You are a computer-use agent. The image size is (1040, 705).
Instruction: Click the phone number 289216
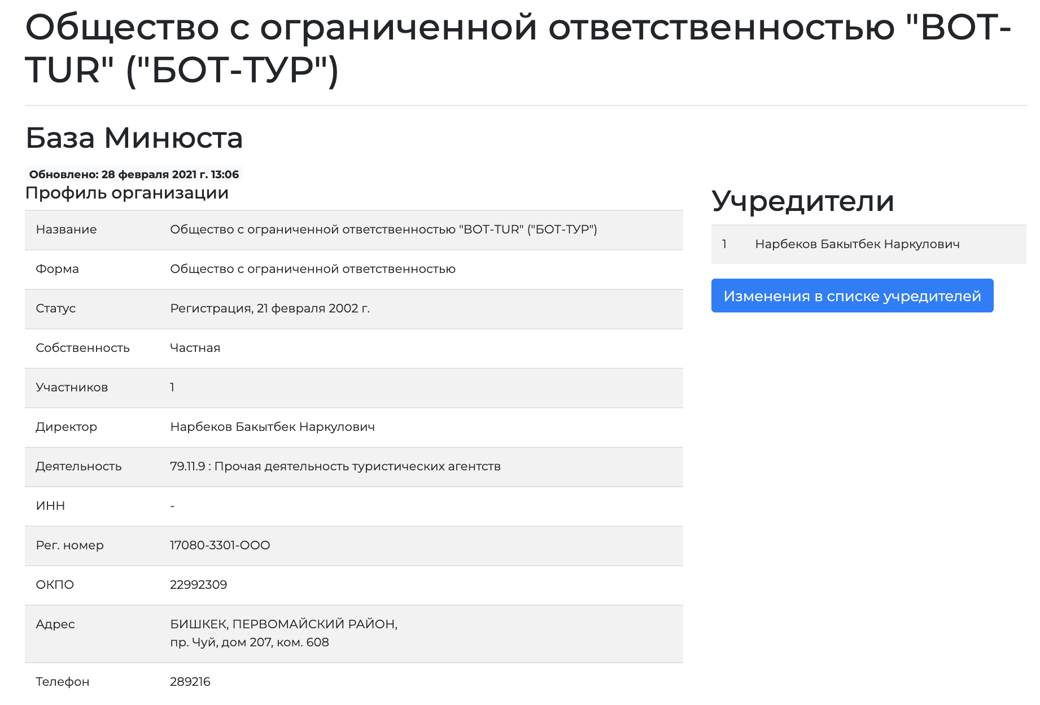190,682
